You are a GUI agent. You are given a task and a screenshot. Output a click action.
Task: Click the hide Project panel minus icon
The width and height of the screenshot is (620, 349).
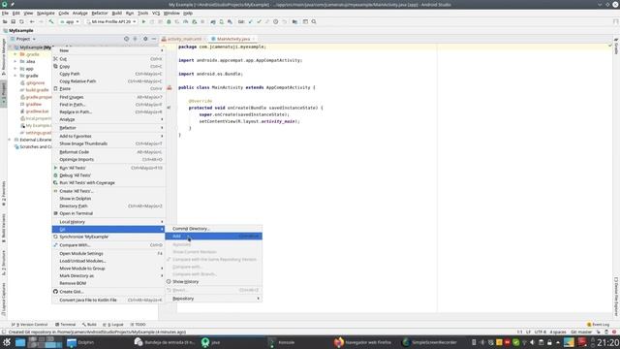click(154, 39)
